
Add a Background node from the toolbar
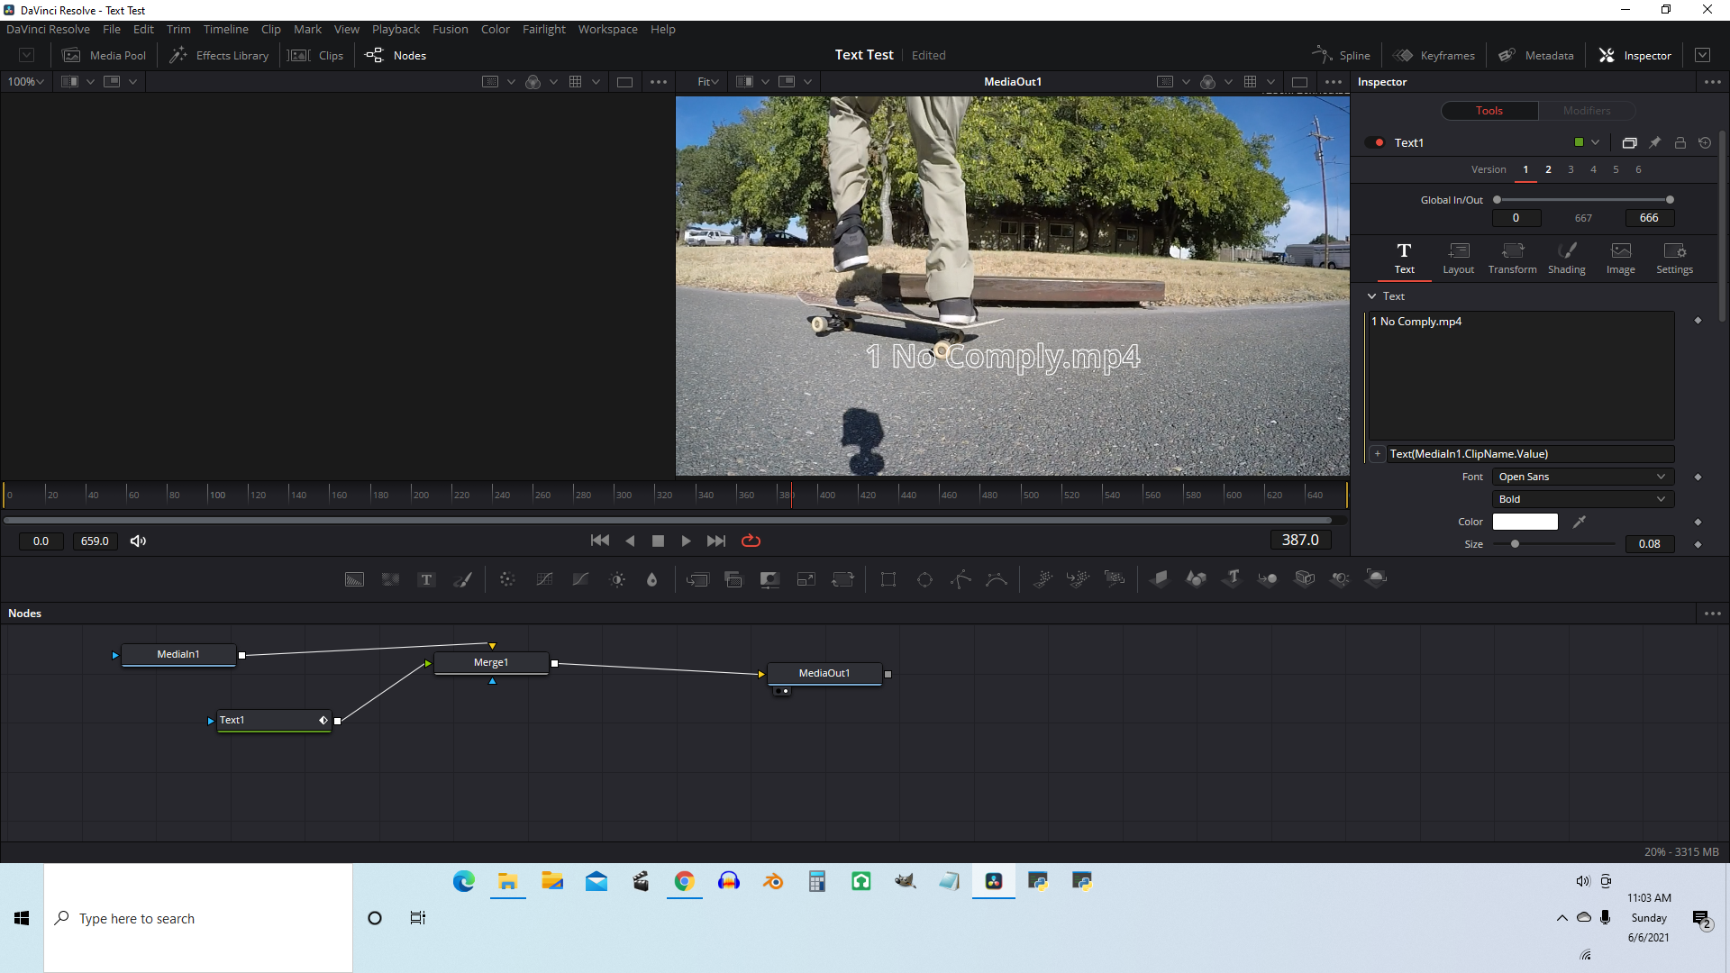pyautogui.click(x=354, y=579)
